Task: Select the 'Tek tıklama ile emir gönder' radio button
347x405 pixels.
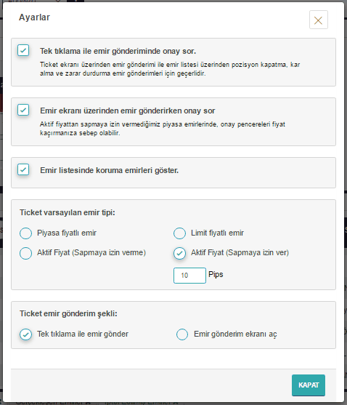Action: coord(26,334)
